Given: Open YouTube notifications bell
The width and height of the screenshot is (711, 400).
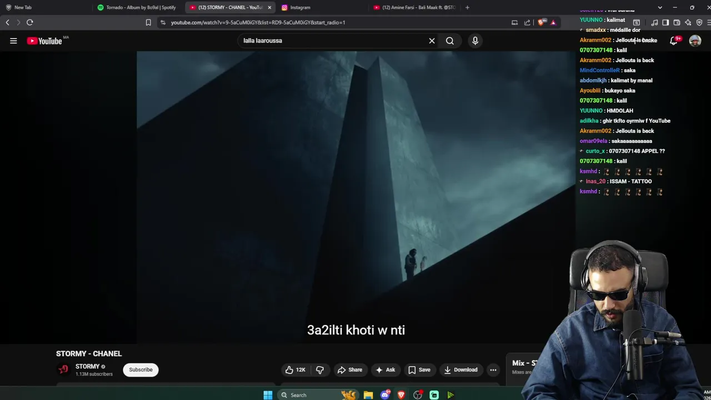Looking at the screenshot, I should click(x=674, y=41).
